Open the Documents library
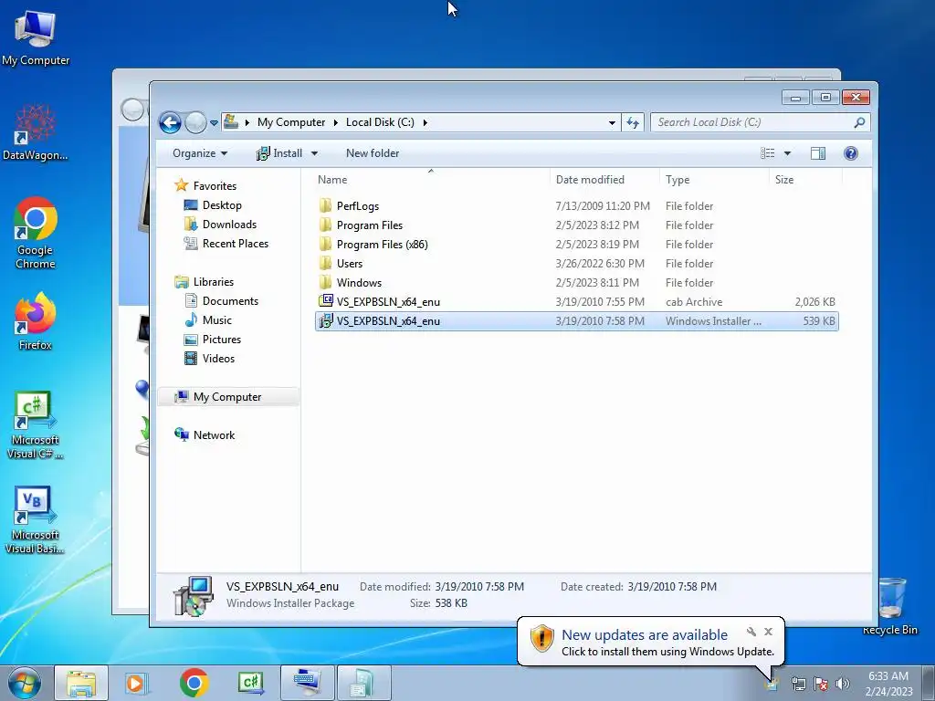Screen dimensions: 935x701 pos(221,301)
